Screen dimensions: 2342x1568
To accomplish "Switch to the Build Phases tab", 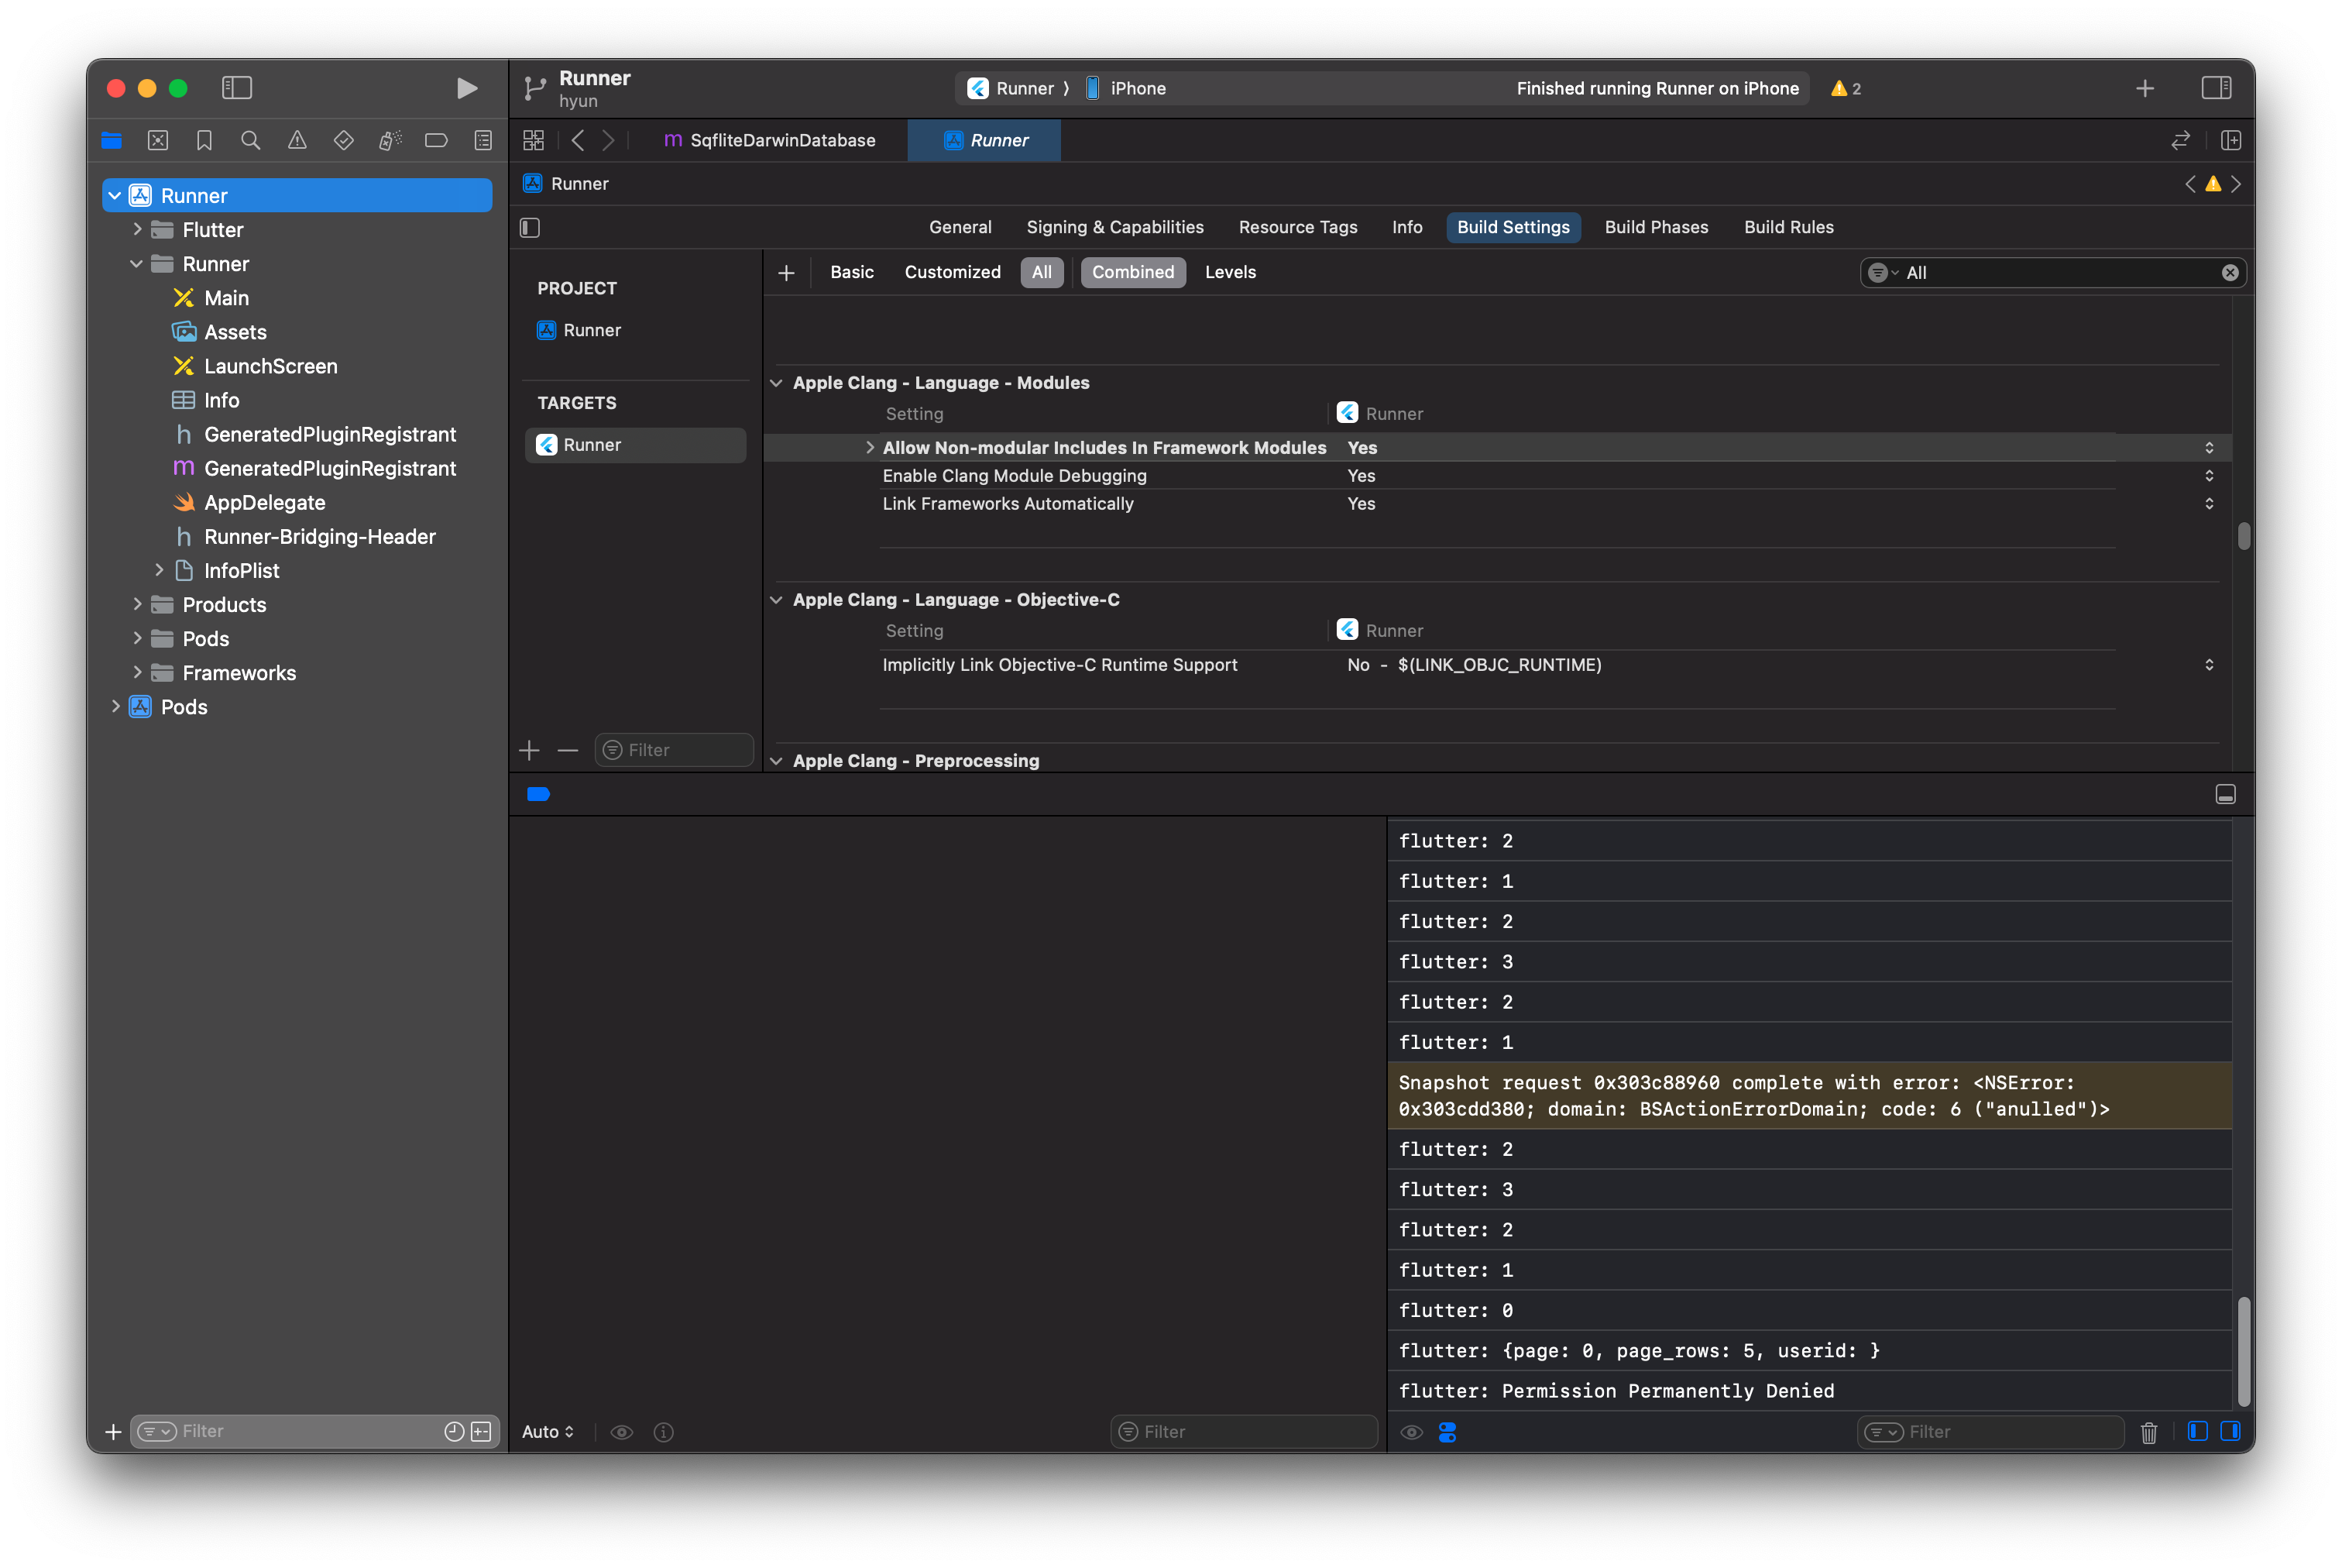I will (x=1655, y=227).
